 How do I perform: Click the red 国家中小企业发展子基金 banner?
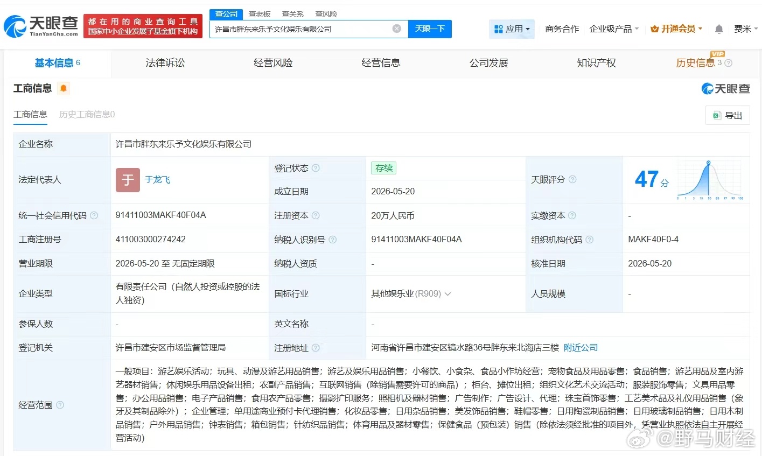coord(143,26)
